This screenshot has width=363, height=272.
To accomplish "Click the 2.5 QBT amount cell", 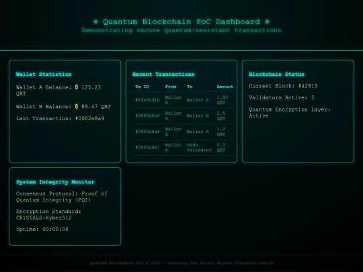I will point(221,116).
